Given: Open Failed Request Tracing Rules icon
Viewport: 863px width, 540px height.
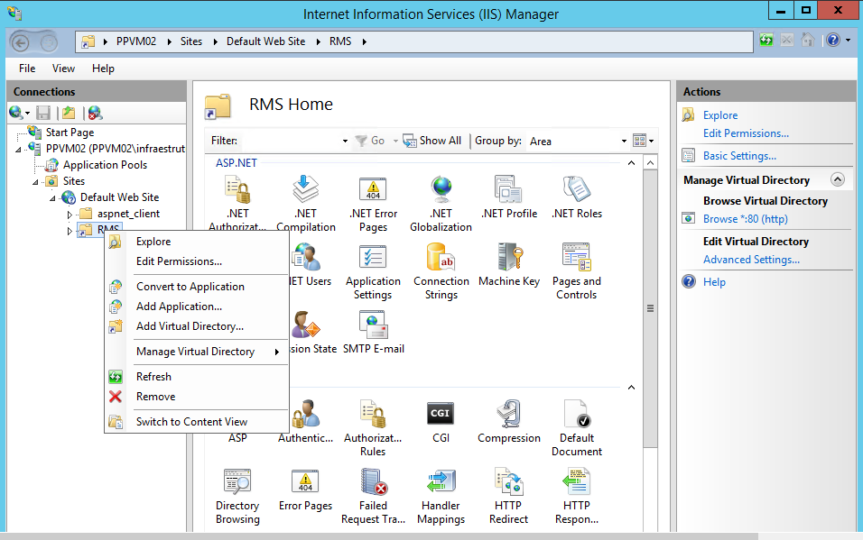Looking at the screenshot, I should (373, 481).
